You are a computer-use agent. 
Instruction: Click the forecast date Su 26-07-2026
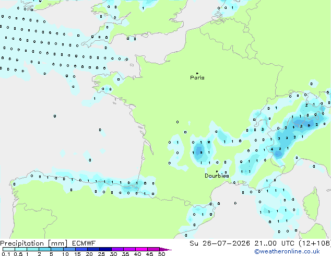click(x=220, y=243)
